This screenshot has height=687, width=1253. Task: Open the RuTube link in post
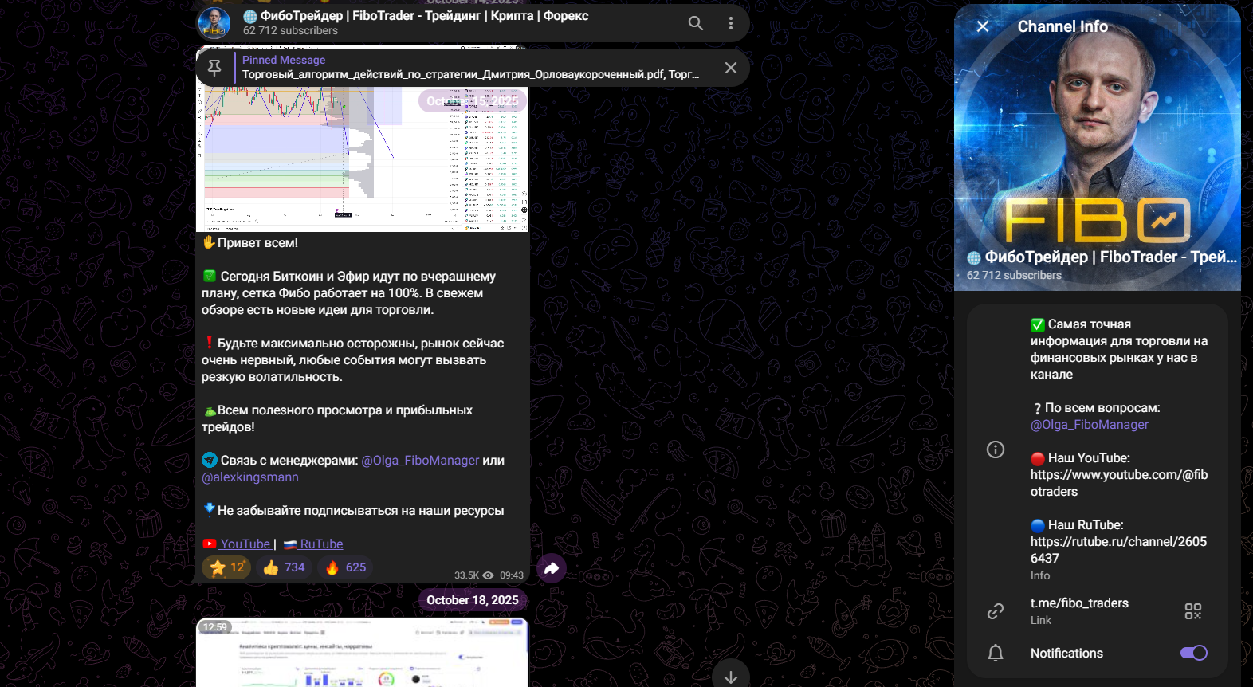click(x=321, y=544)
